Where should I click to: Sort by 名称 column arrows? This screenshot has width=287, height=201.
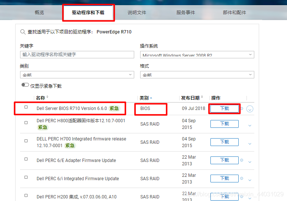pos(47,97)
